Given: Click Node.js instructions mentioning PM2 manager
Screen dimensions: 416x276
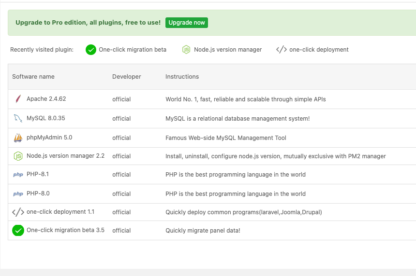Looking at the screenshot, I should tap(276, 156).
